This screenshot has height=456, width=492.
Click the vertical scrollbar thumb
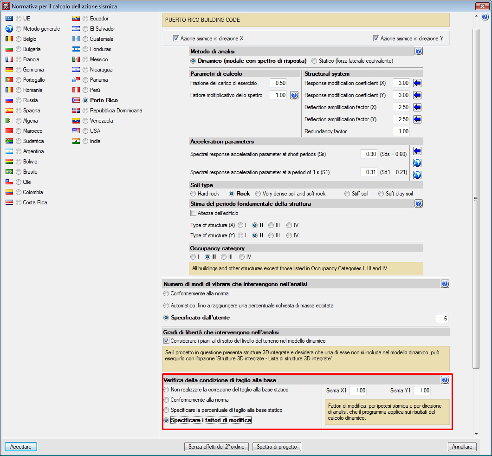click(x=476, y=199)
